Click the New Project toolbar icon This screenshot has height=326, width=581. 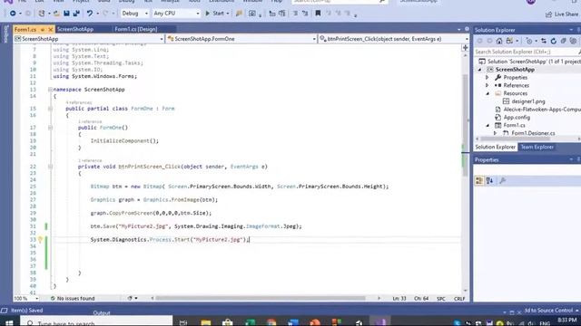click(42, 14)
